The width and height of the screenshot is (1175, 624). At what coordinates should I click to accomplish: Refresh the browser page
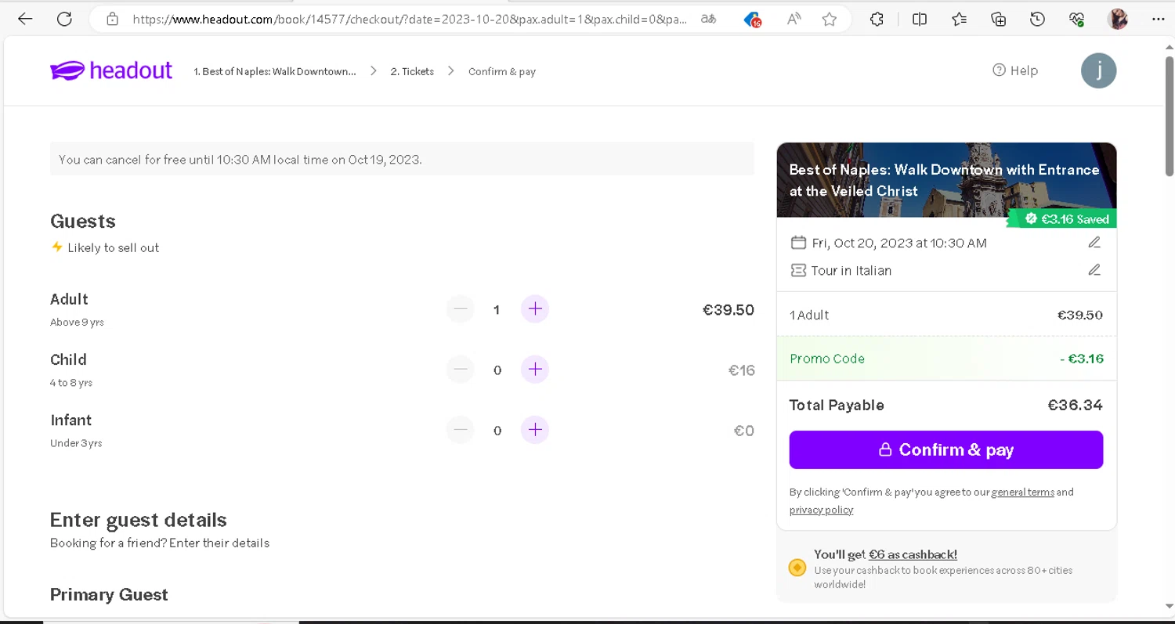(64, 20)
